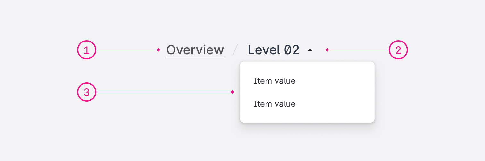This screenshot has width=485, height=161.
Task: Click annotation circle number 3
Action: click(87, 92)
